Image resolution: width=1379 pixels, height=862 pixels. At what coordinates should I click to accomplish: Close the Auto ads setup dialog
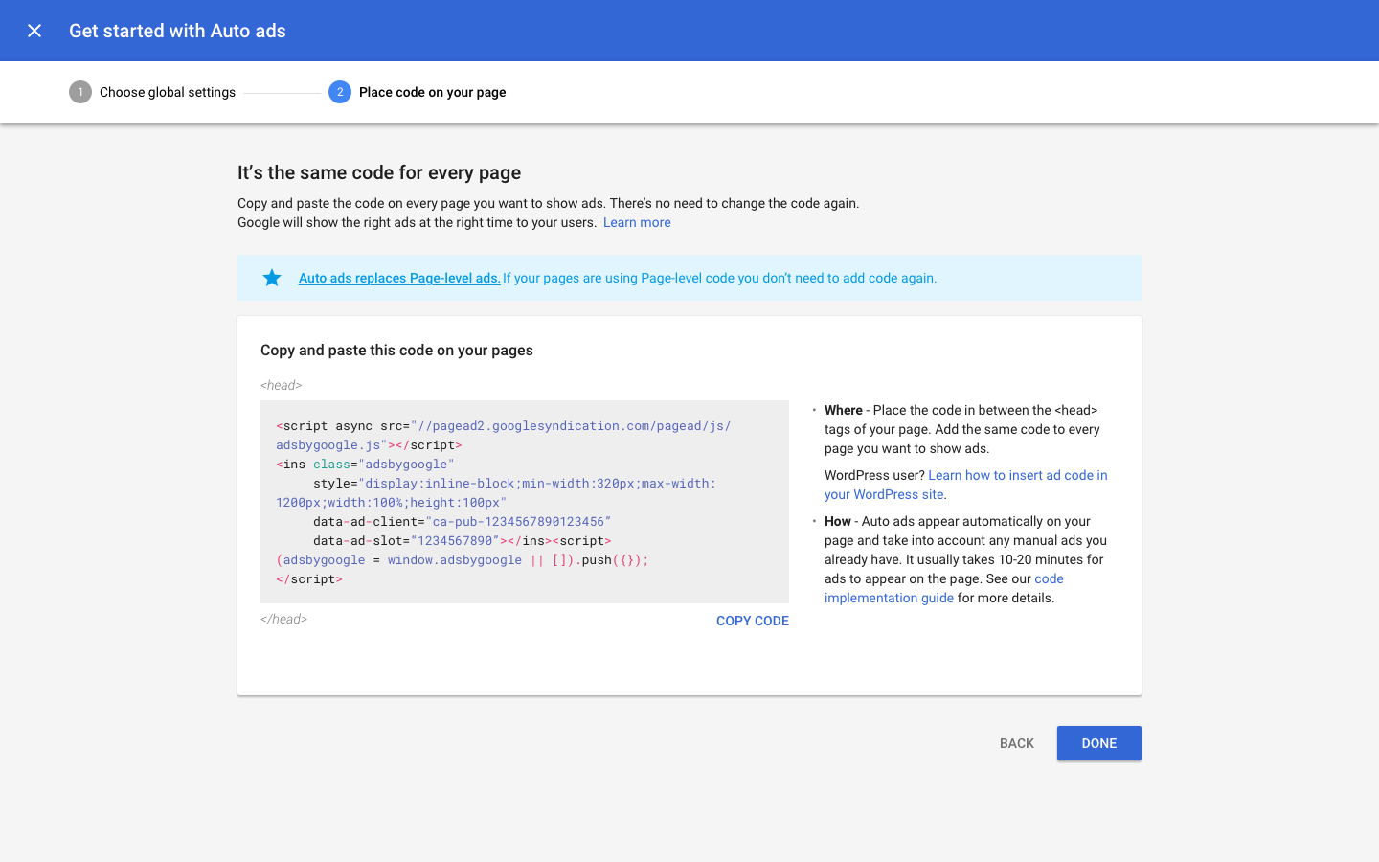click(34, 30)
